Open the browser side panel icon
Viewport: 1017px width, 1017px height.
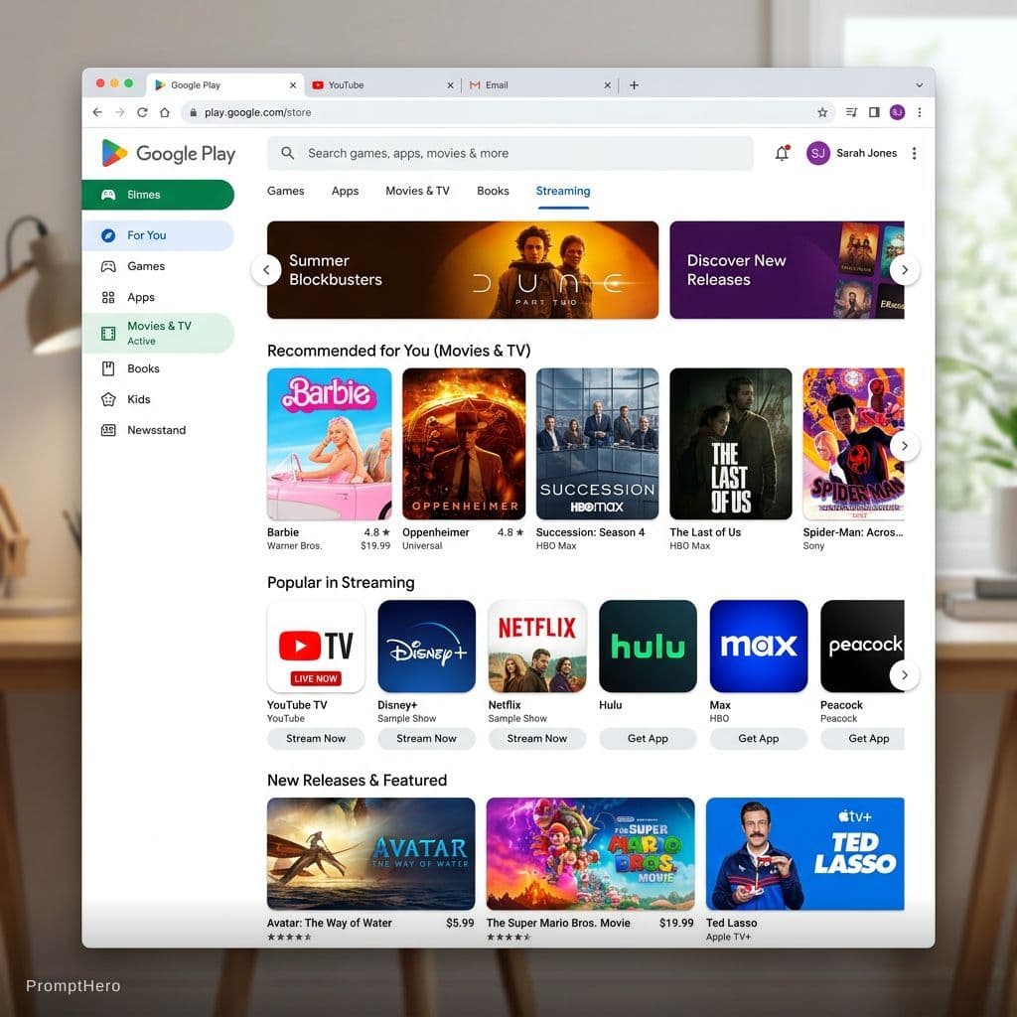pyautogui.click(x=874, y=112)
